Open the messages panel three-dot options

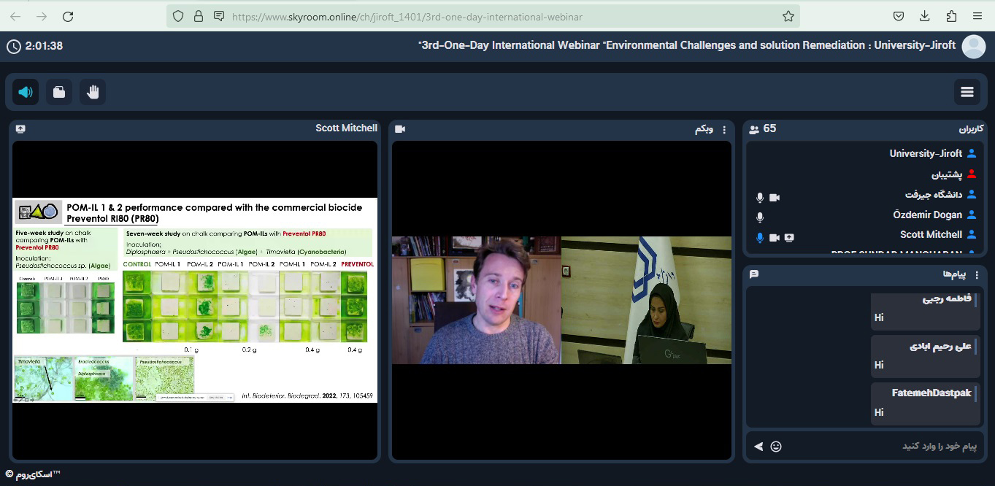[x=975, y=274]
